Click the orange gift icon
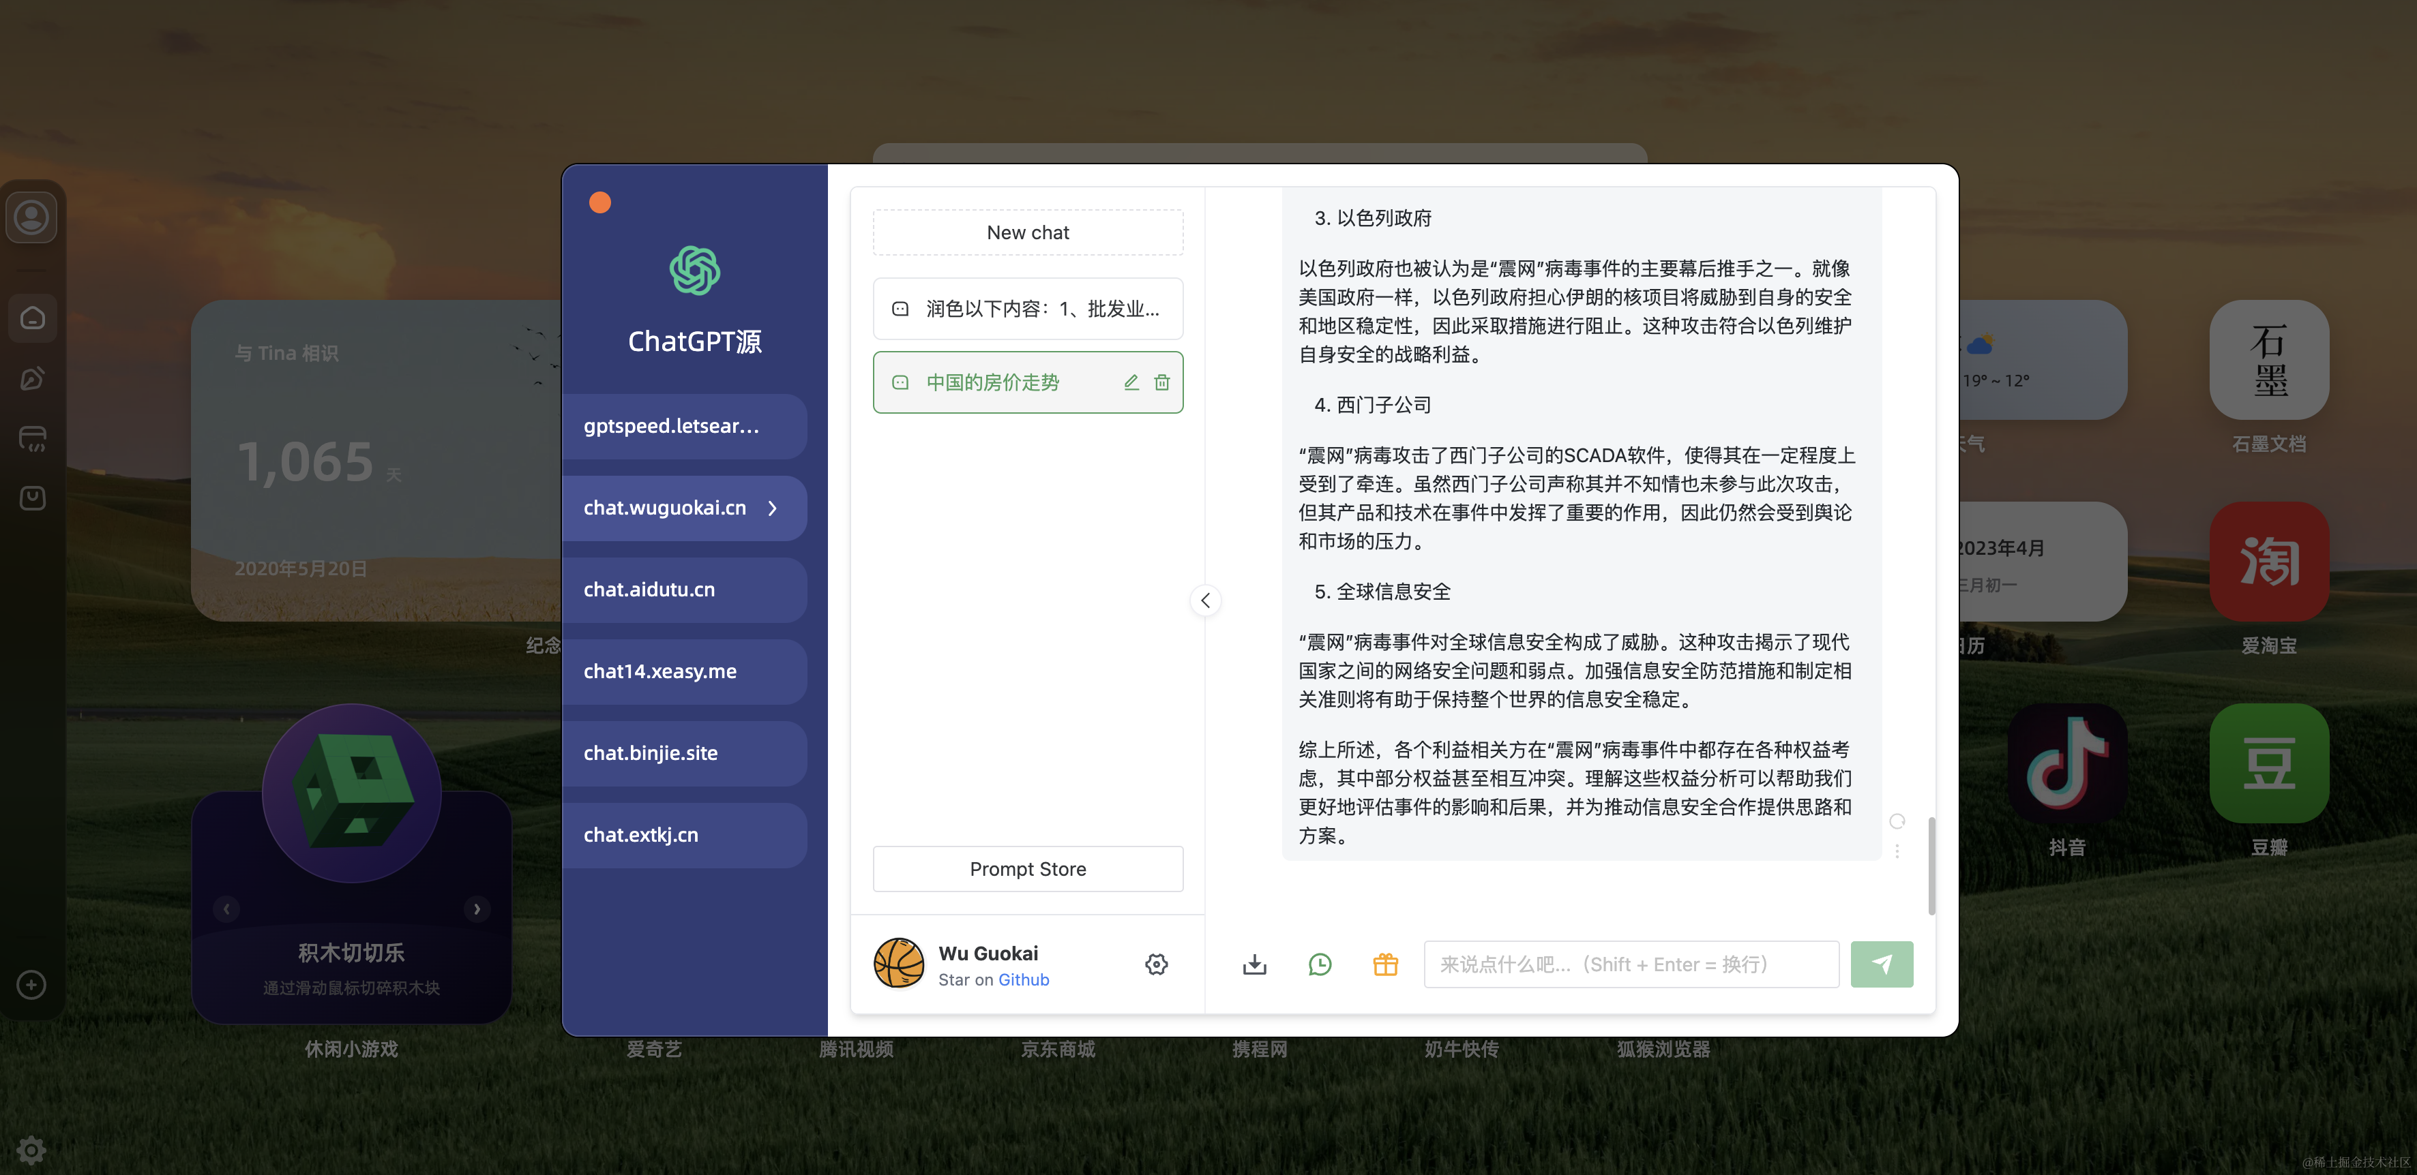This screenshot has width=2417, height=1175. coord(1385,964)
